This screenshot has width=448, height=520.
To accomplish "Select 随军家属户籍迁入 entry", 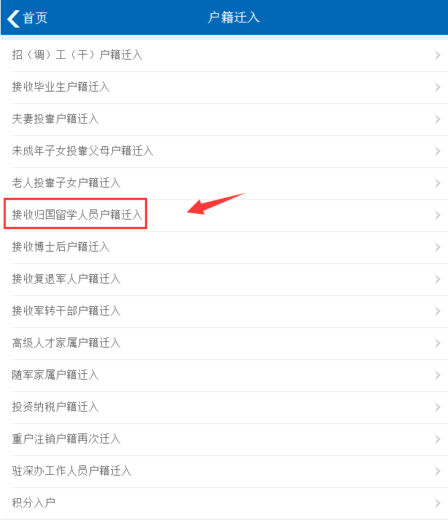I will [x=224, y=375].
